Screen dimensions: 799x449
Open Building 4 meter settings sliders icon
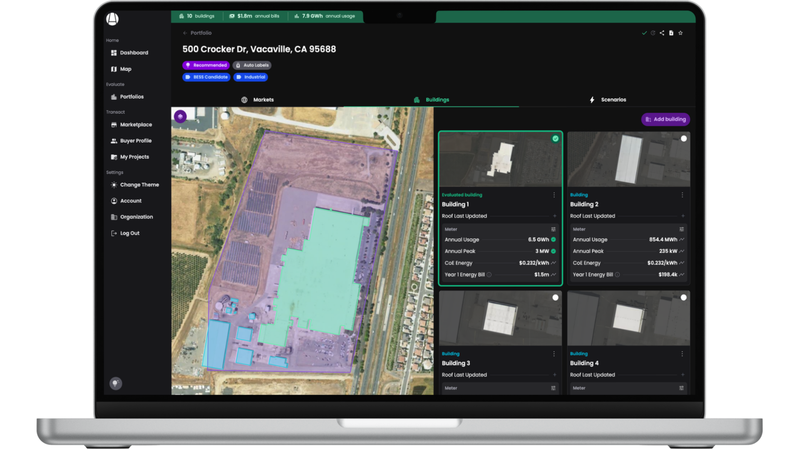click(x=682, y=388)
